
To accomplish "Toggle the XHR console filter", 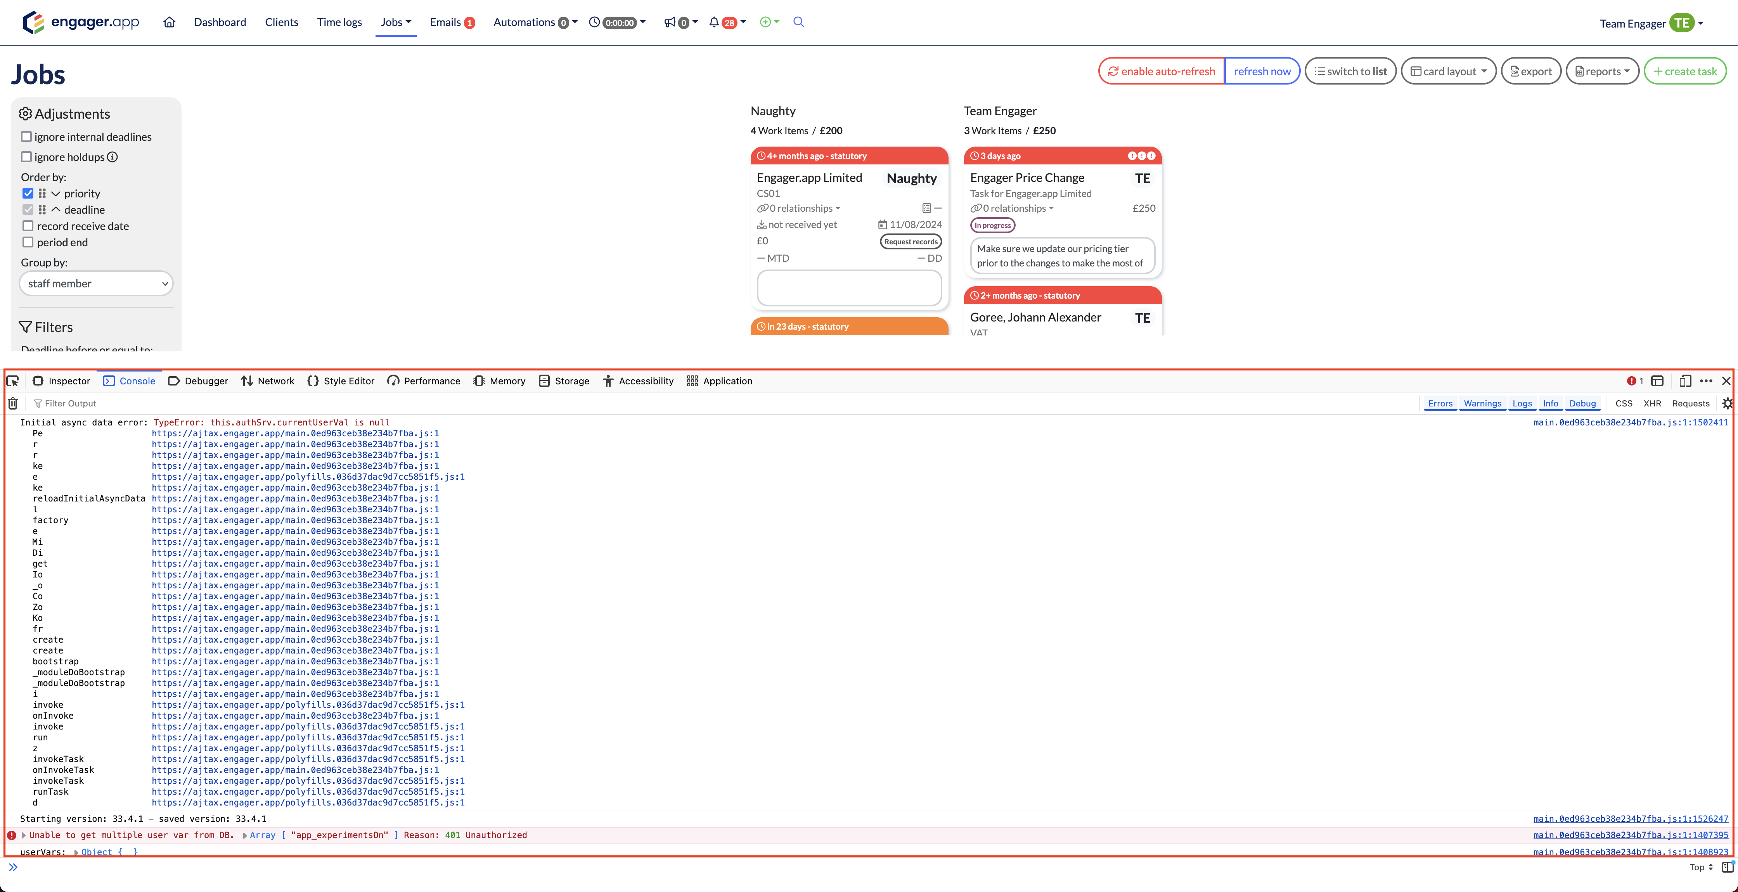I will point(1652,403).
